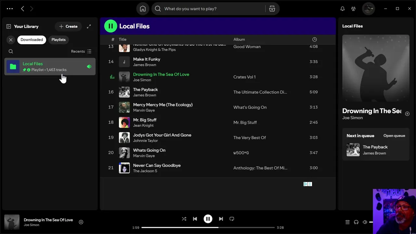The height and width of the screenshot is (234, 416).
Task: Open Joe Simon in the Now Playing panel
Action: (x=352, y=118)
